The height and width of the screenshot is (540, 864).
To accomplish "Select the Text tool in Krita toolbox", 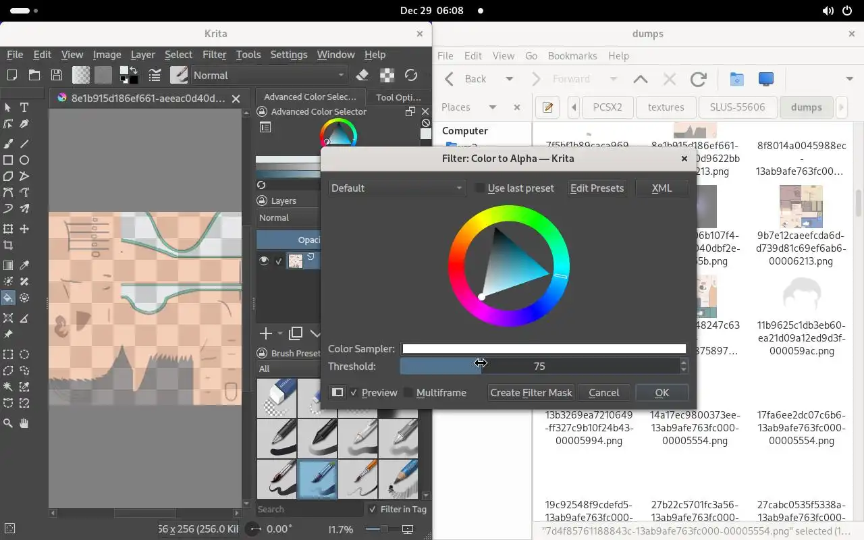I will [x=24, y=107].
